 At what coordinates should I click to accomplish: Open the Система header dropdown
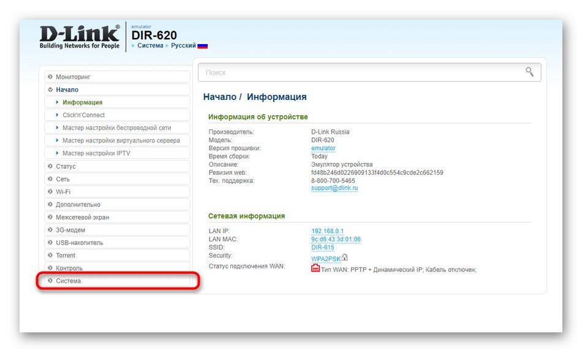[150, 45]
